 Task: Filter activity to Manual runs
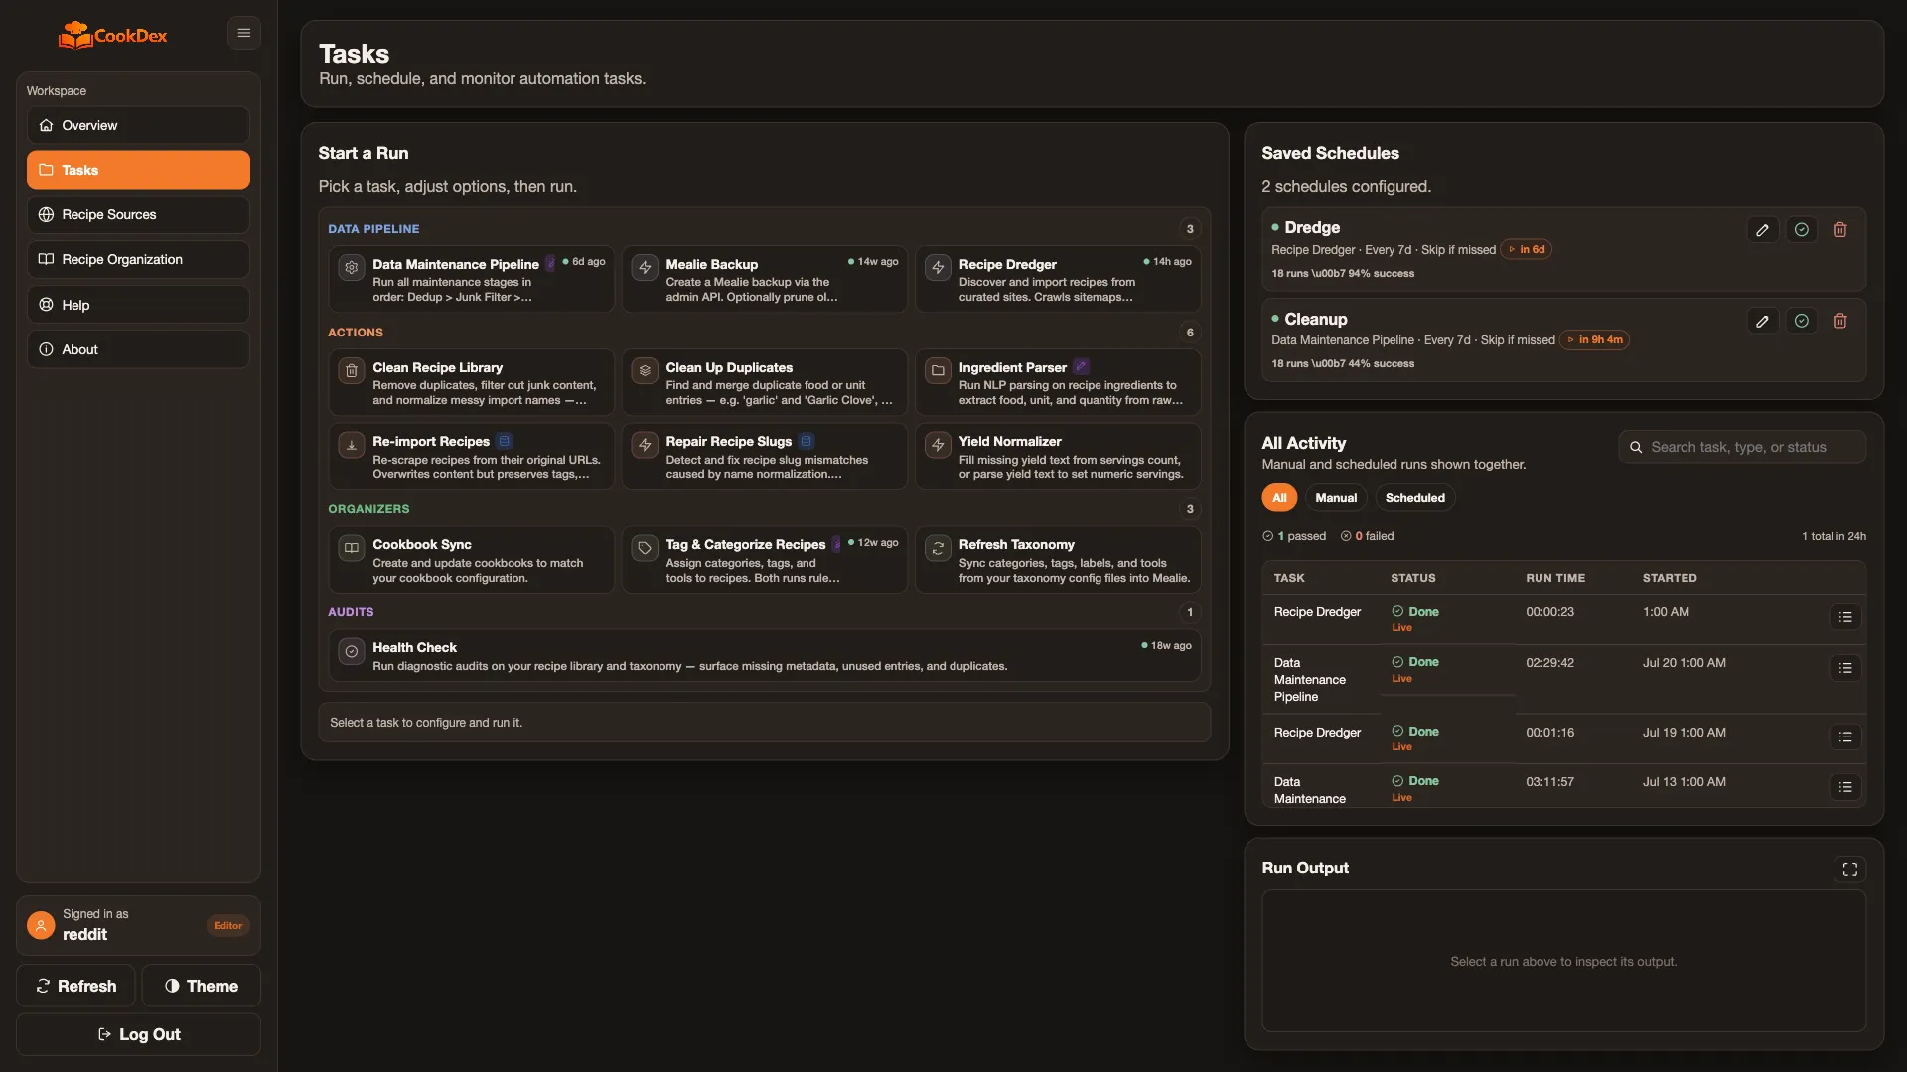coord(1336,498)
